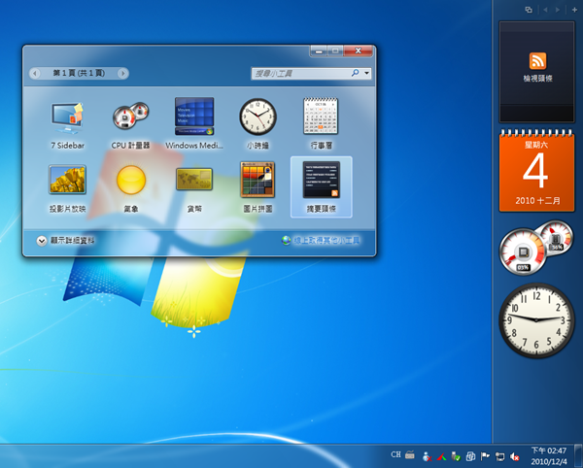Expand 顯示詳細資料 details section
The width and height of the screenshot is (583, 468).
click(42, 240)
